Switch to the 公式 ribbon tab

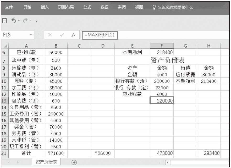point(87,7)
